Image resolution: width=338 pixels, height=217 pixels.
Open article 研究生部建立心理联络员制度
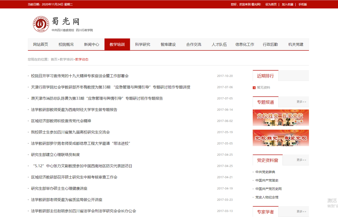[55, 155]
